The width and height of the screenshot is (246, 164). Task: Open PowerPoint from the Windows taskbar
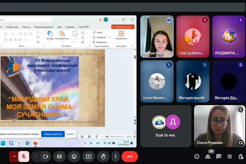35,143
